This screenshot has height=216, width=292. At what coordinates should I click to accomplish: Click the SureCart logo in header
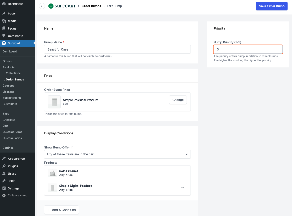point(62,6)
